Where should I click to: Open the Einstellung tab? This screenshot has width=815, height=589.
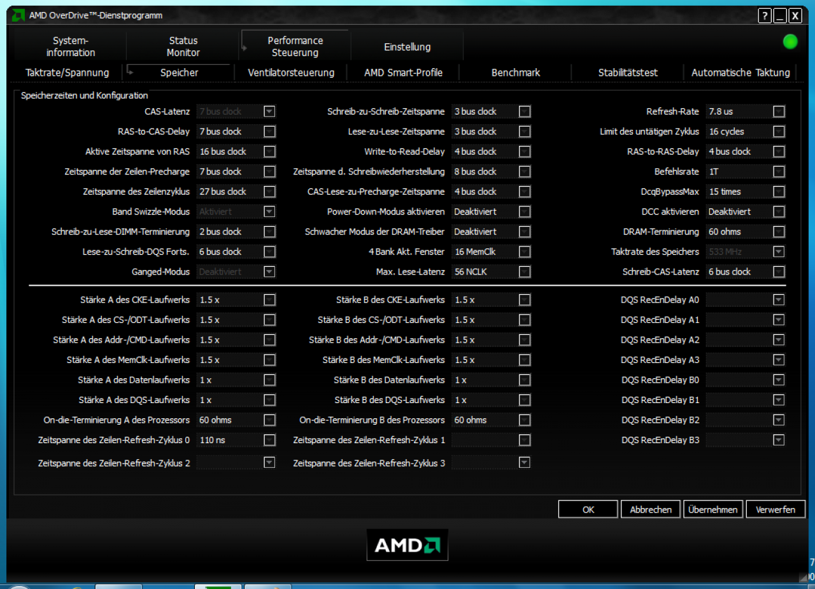point(407,47)
